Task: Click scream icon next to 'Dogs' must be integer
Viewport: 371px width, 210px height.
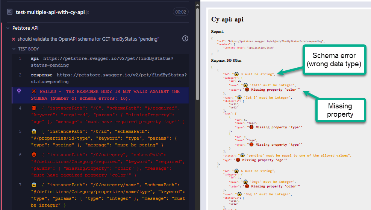Action: pos(245,182)
